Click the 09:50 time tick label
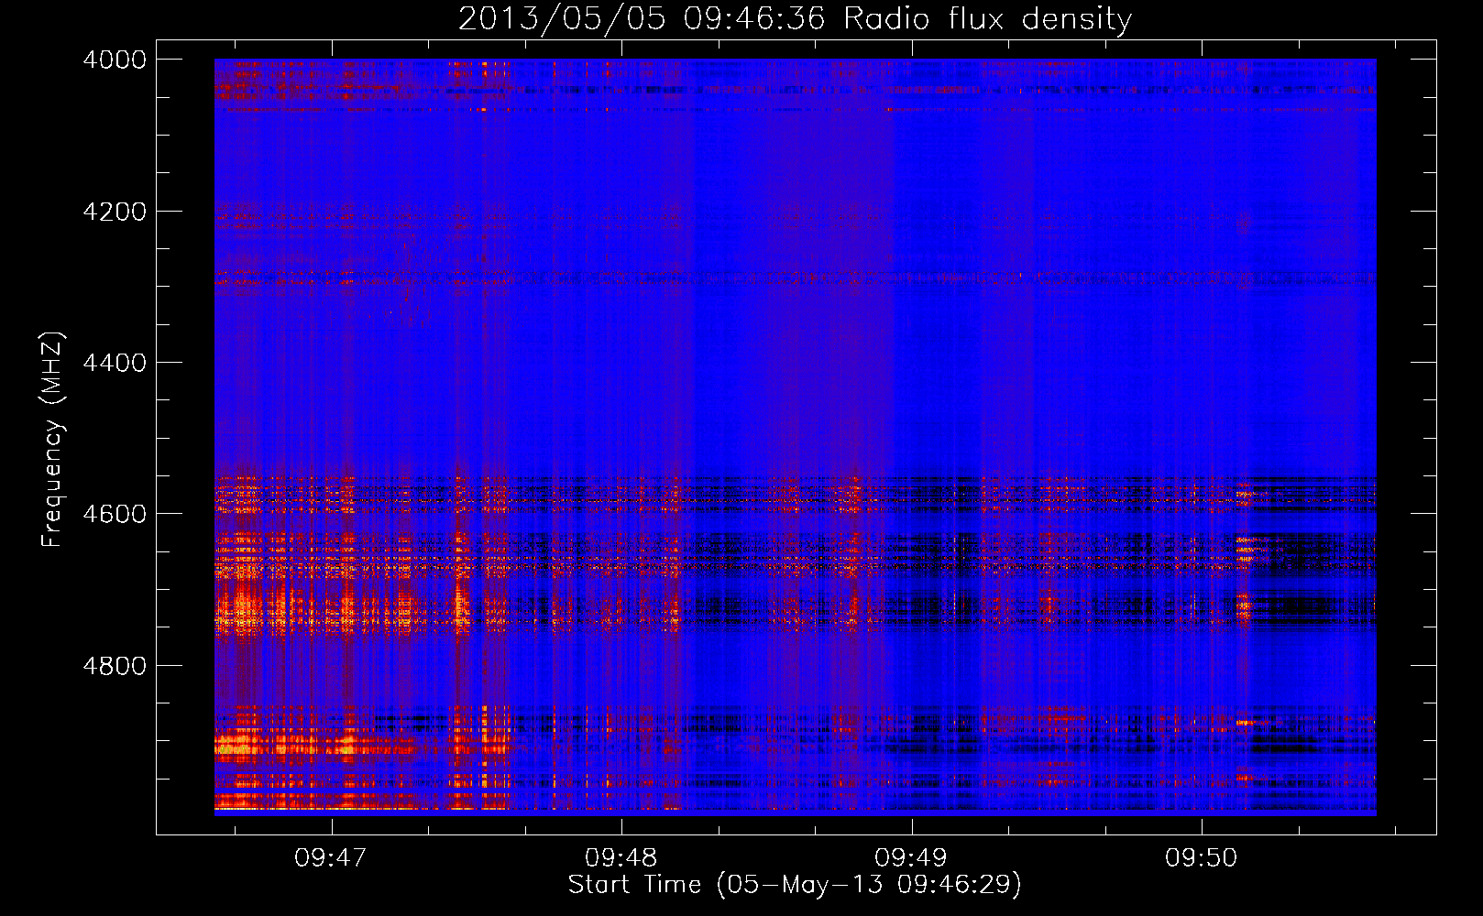The image size is (1483, 916). click(x=1202, y=857)
